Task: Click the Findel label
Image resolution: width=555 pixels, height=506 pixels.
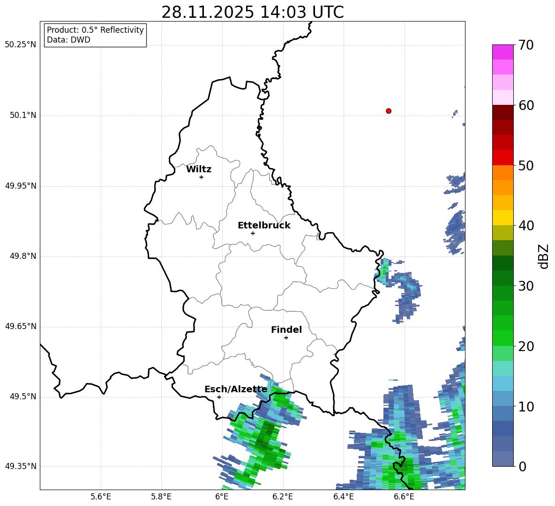Action: 286,330
